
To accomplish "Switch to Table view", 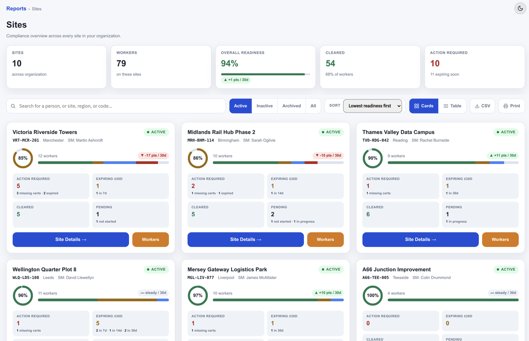I will tap(452, 106).
